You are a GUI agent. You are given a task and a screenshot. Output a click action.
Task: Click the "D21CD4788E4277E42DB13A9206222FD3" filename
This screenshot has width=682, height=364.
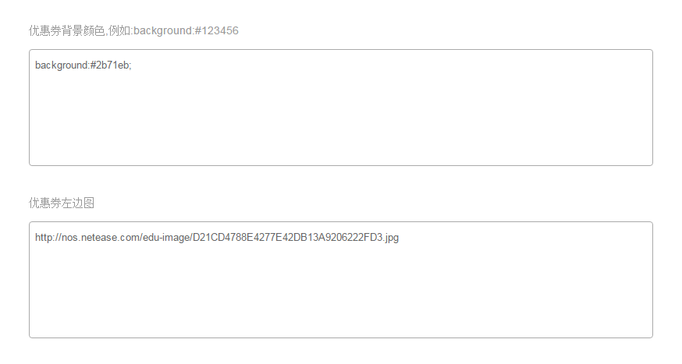pyautogui.click(x=288, y=238)
